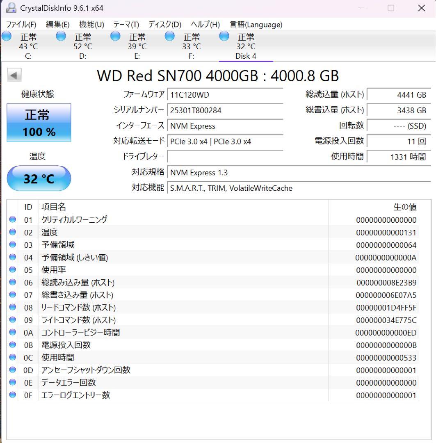Screen dimensions: 436x443
Task: Open the 機能(U) menu
Action: pos(91,25)
